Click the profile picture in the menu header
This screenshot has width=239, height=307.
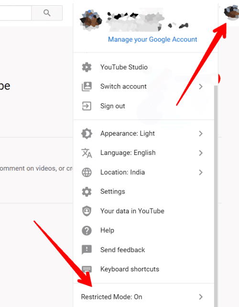pyautogui.click(x=91, y=20)
